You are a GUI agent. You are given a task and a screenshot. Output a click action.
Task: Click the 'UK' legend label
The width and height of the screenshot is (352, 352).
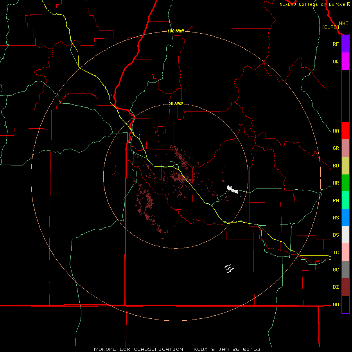[336, 62]
